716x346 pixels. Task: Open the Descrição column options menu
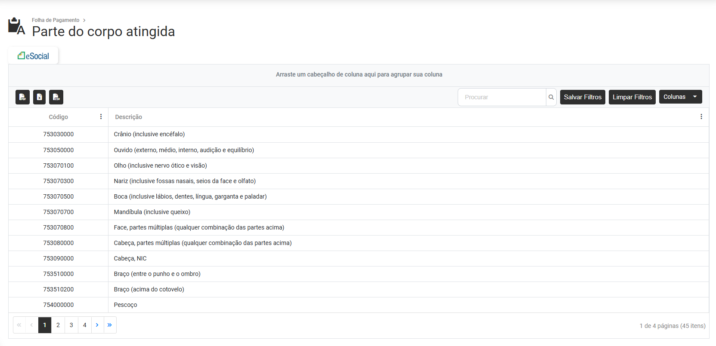click(701, 117)
